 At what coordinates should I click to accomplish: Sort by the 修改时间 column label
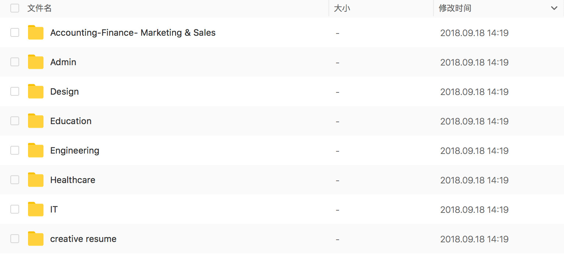[455, 8]
